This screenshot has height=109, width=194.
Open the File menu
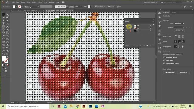[x=13, y=2]
